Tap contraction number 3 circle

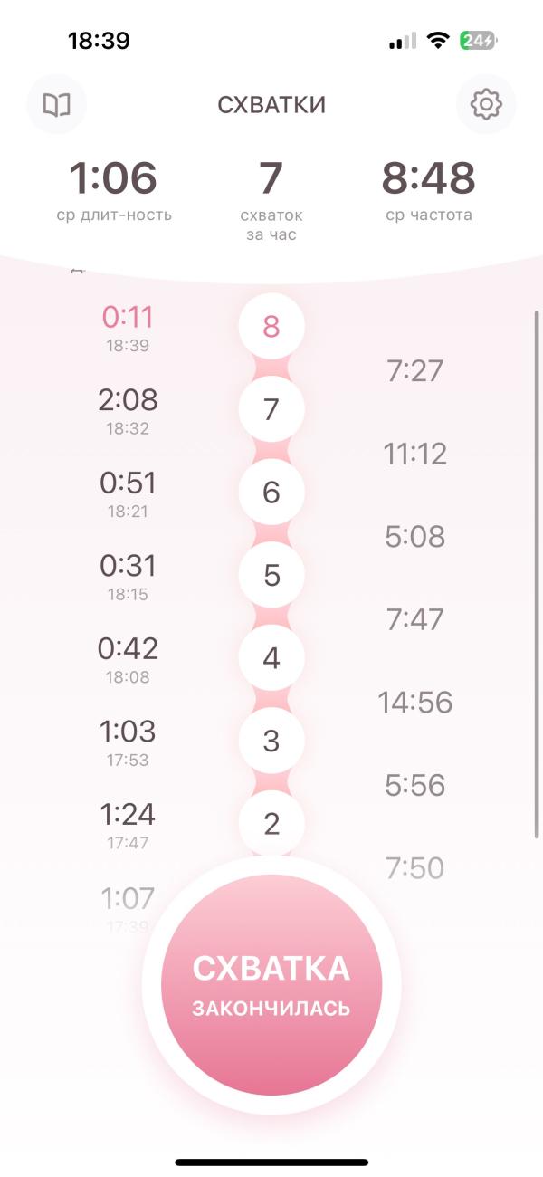(x=271, y=742)
